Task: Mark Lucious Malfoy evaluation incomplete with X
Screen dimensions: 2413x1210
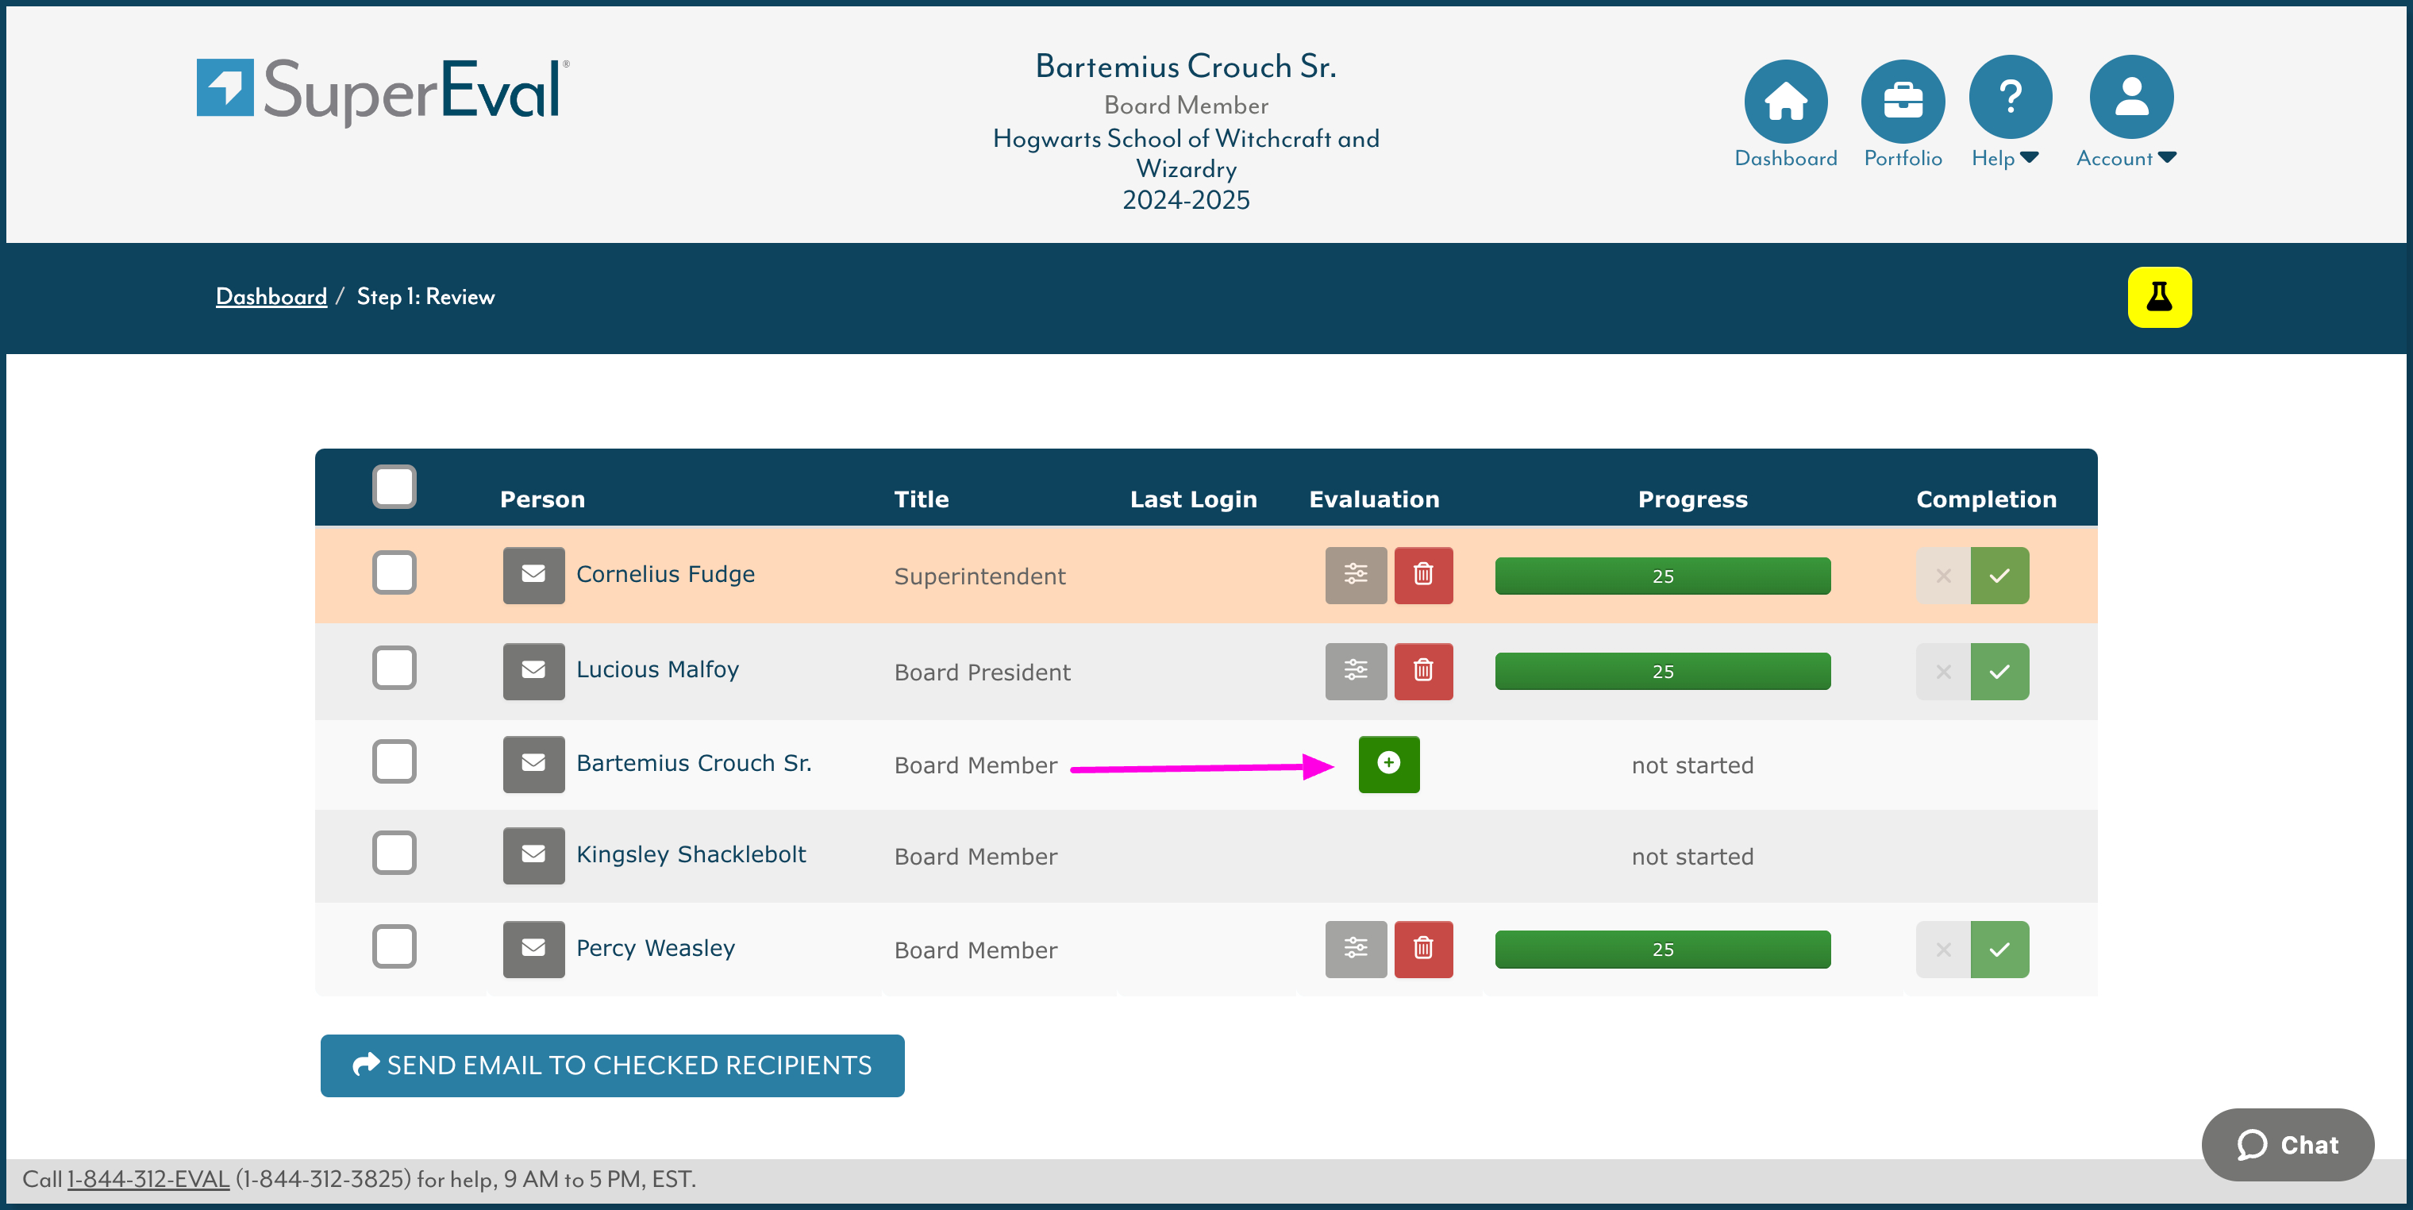Action: [1943, 671]
